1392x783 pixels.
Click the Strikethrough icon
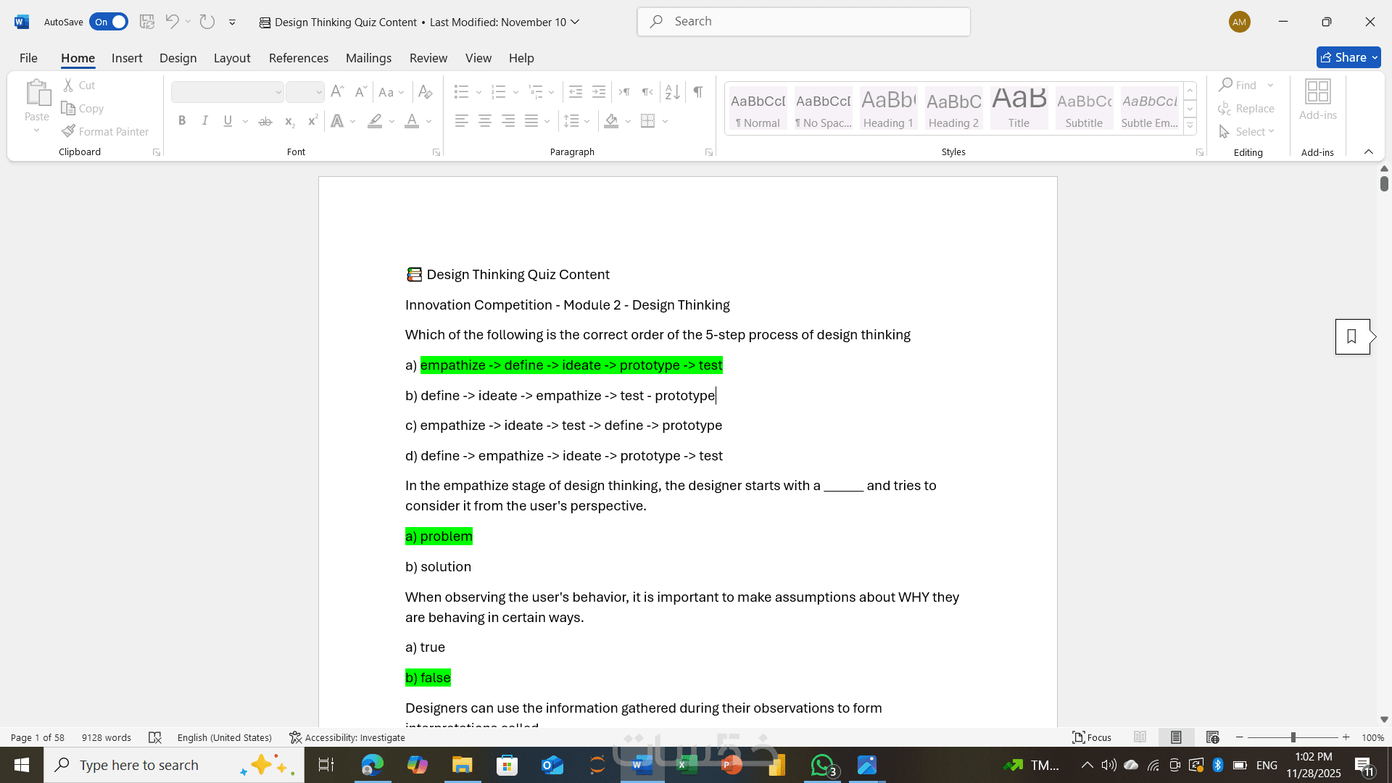click(265, 121)
